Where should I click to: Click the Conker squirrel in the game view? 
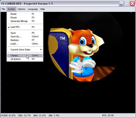84,55
